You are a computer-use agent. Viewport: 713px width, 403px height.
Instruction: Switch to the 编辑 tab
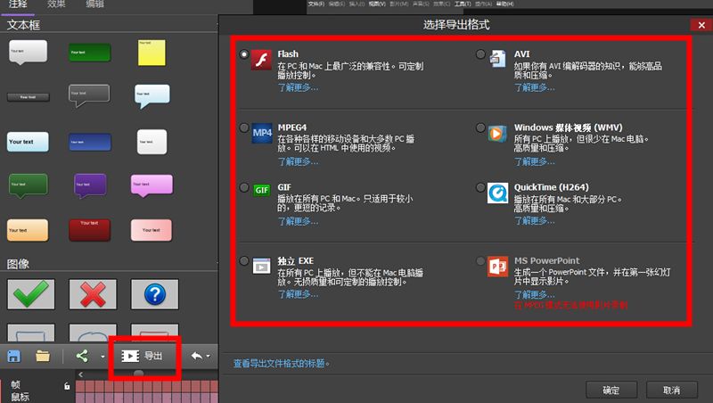point(95,4)
